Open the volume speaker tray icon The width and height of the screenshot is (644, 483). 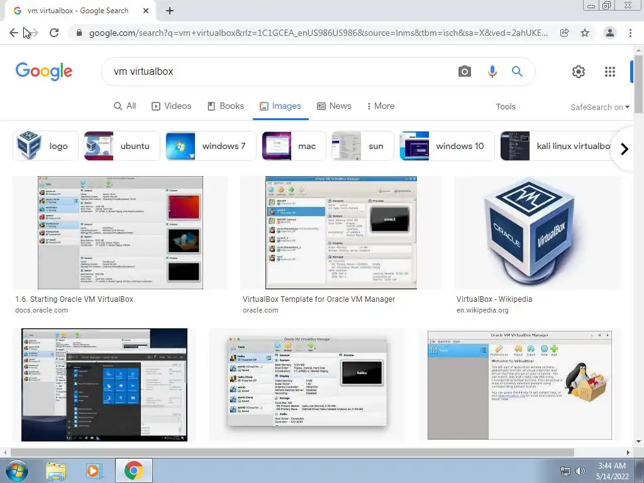point(580,471)
